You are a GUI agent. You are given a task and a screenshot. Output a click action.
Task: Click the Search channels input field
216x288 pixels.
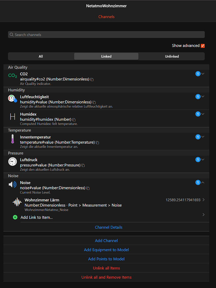pyautogui.click(x=106, y=34)
